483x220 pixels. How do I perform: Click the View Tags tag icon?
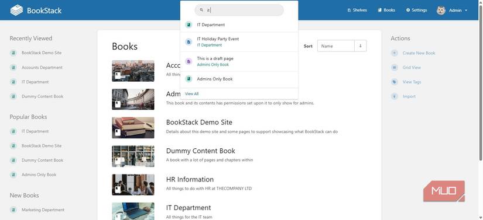click(x=394, y=82)
